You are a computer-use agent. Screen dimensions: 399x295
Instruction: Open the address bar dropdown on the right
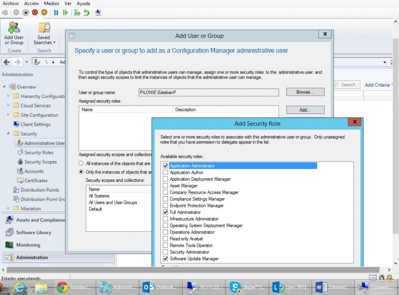(385, 62)
